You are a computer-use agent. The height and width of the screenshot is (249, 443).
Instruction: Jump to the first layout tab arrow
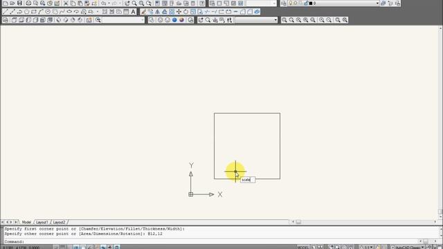coord(3,223)
